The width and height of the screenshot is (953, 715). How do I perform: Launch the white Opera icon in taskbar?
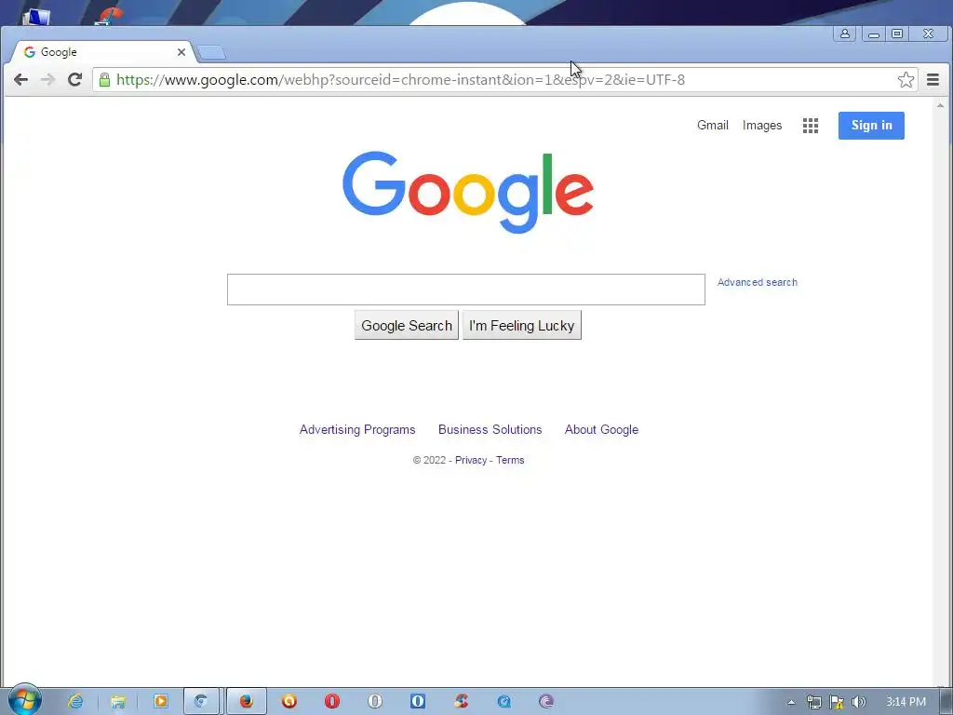click(375, 701)
